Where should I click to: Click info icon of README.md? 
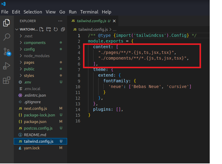(20, 135)
